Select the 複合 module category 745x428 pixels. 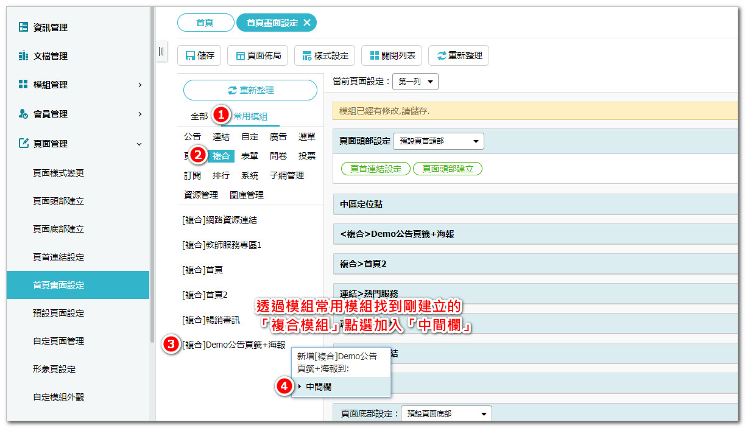coord(221,156)
